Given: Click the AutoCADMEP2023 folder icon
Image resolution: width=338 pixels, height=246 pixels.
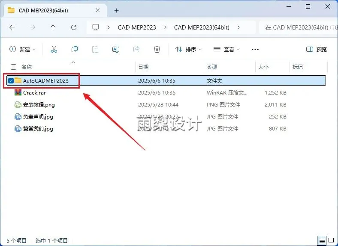Looking at the screenshot, I should coord(18,80).
